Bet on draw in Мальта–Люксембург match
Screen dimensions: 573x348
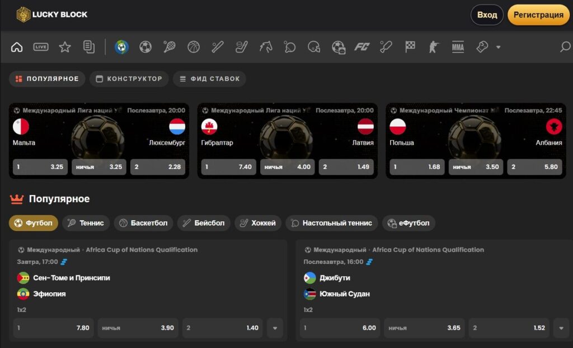(99, 167)
